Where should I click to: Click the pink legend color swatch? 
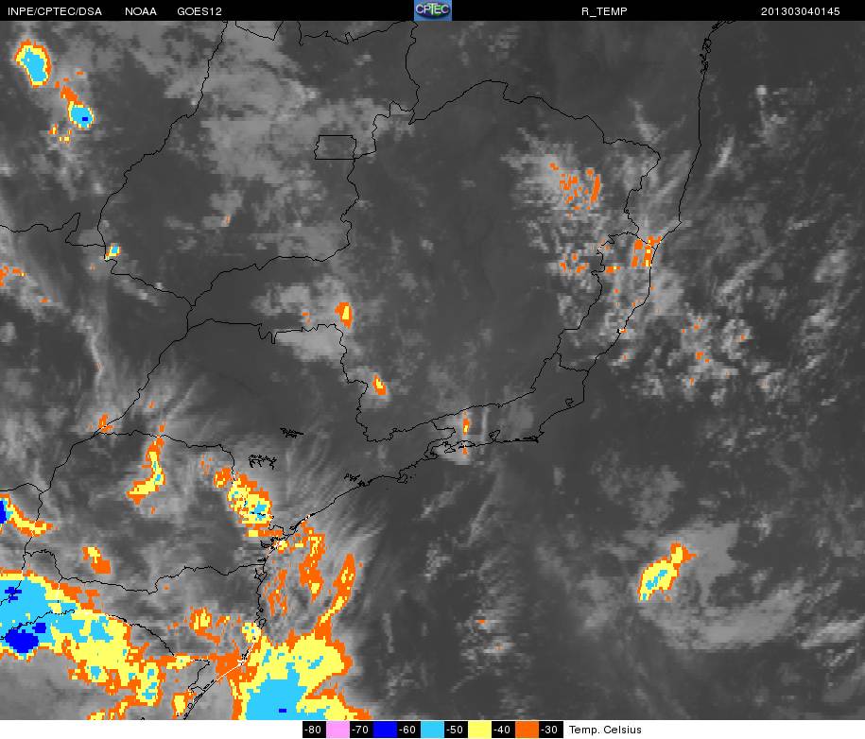click(x=337, y=730)
